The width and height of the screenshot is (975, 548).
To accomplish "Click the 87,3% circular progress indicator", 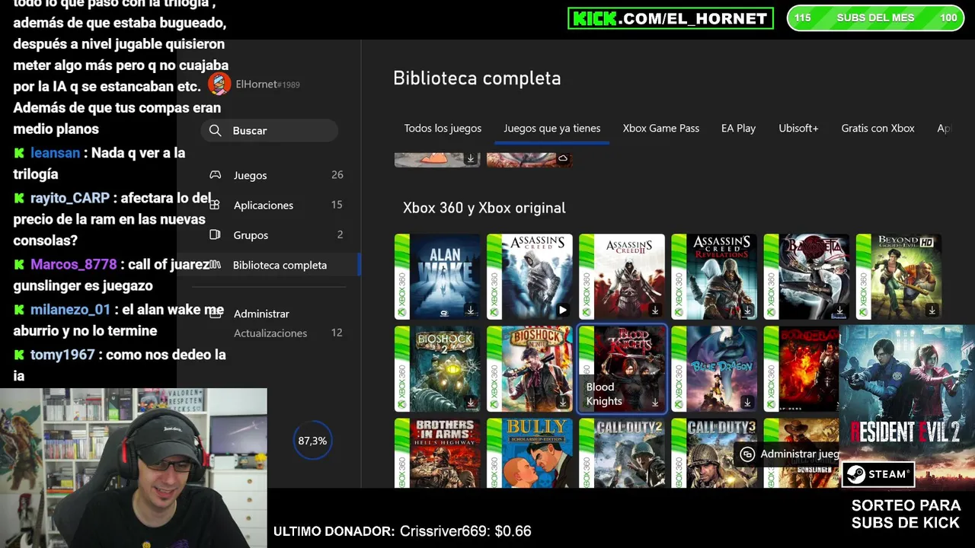I will tap(312, 441).
